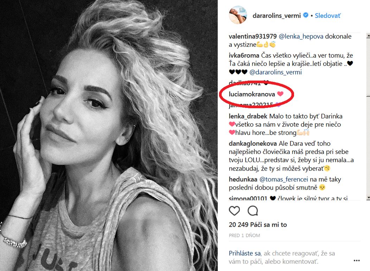Open the @lenka_hepova mention link
Screen dimensions: 370x271
(x=301, y=36)
